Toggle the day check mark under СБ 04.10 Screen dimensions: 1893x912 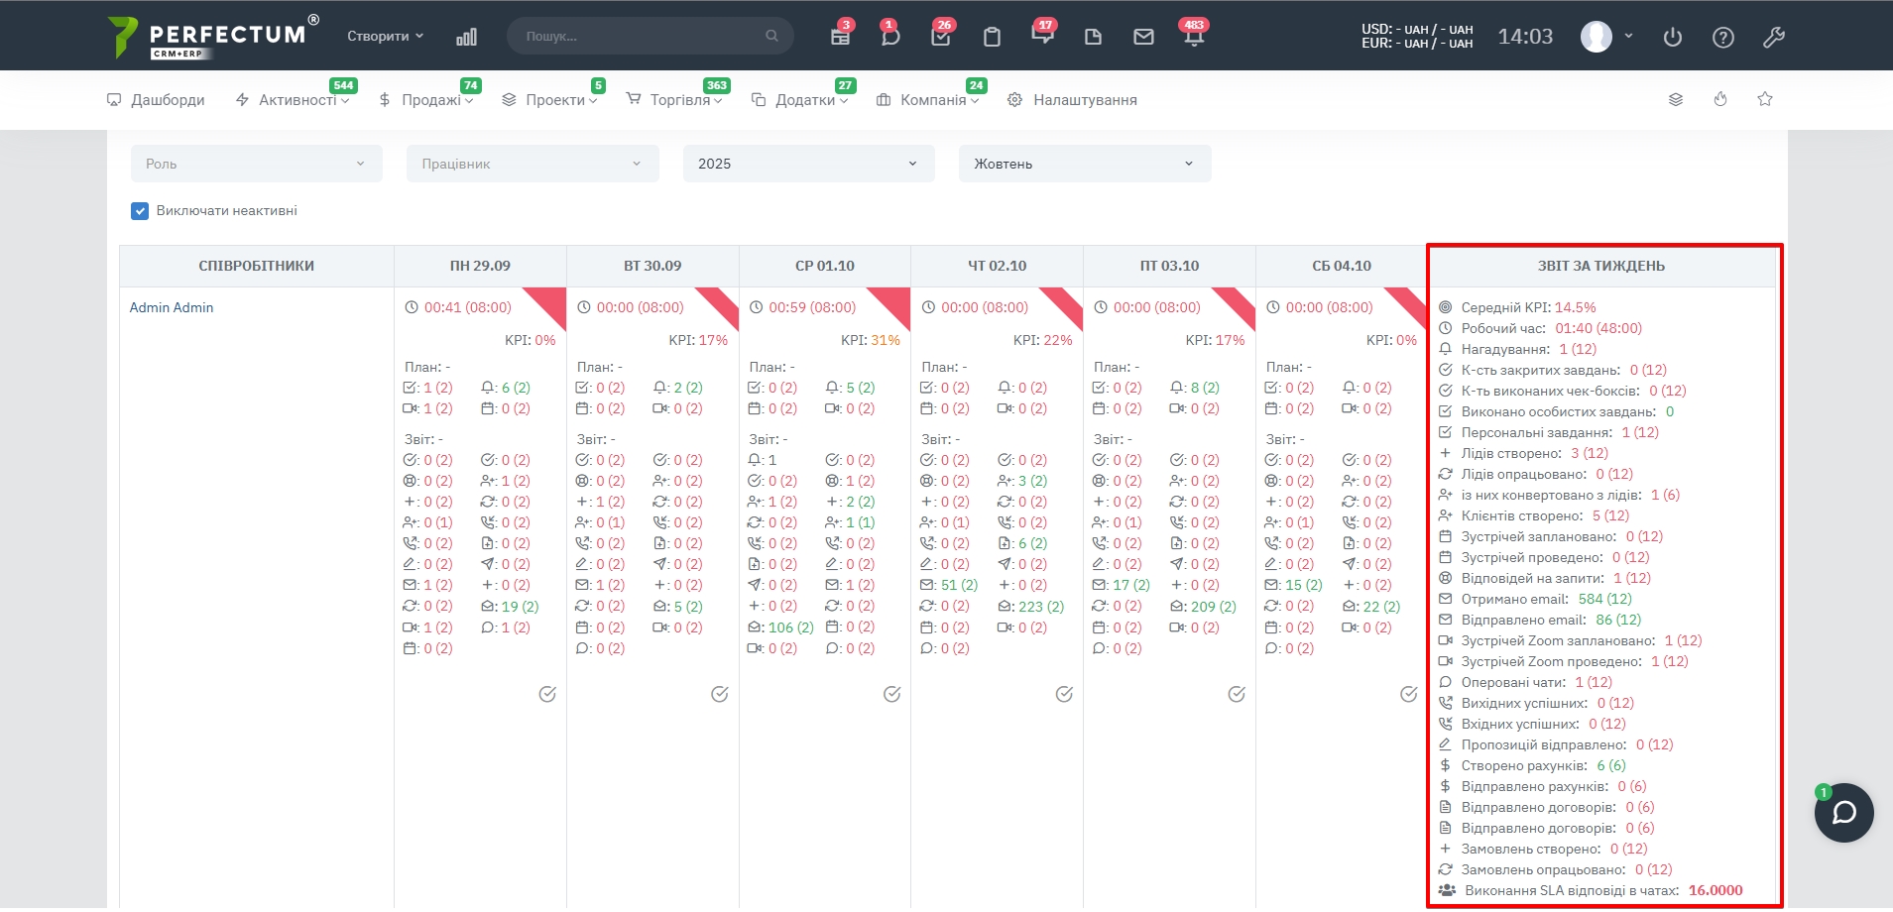pyautogui.click(x=1408, y=694)
